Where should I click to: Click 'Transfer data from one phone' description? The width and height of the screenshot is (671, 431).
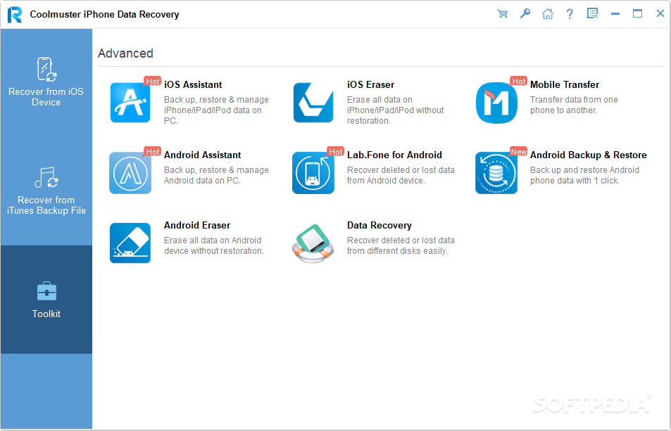(x=574, y=105)
